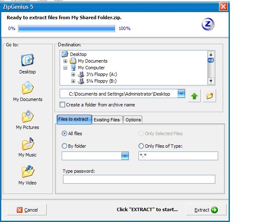Jump to My Pictures folder shortcut

tap(28, 116)
